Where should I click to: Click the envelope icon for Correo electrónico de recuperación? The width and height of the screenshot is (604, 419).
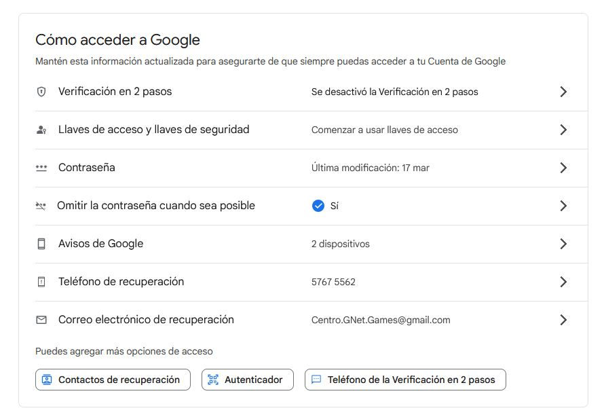(x=41, y=320)
